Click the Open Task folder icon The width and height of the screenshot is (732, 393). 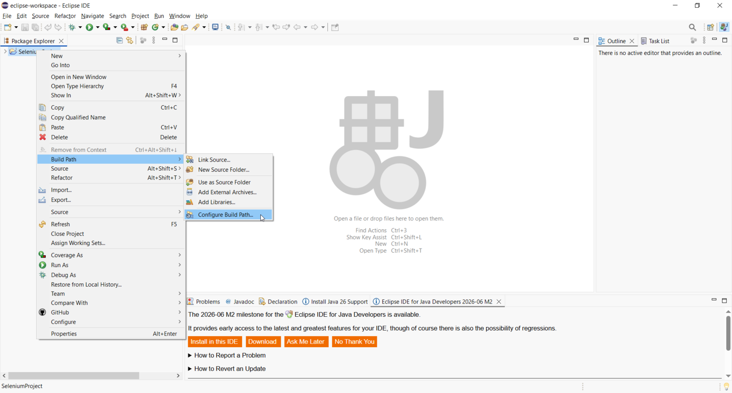185,27
